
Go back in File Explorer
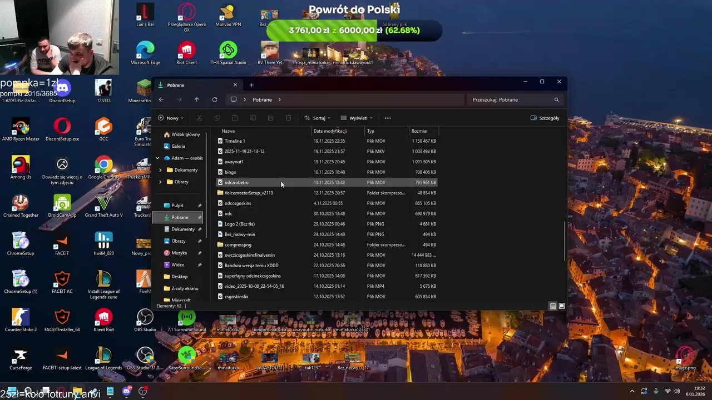tap(161, 99)
